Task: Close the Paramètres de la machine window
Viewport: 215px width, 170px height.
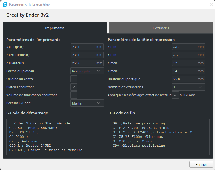Action: coord(211,4)
